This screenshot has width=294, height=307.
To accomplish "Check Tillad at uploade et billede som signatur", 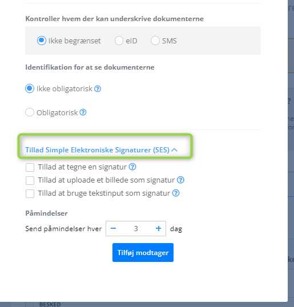I will point(30,180).
